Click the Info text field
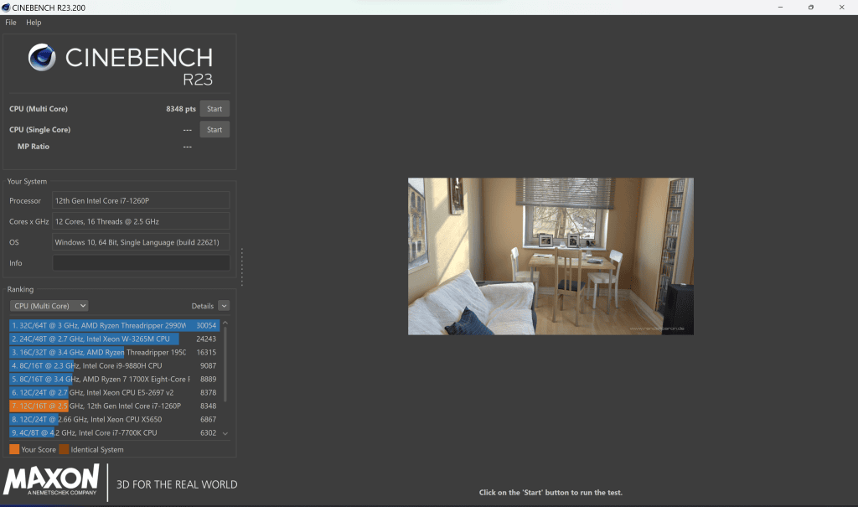 point(141,263)
